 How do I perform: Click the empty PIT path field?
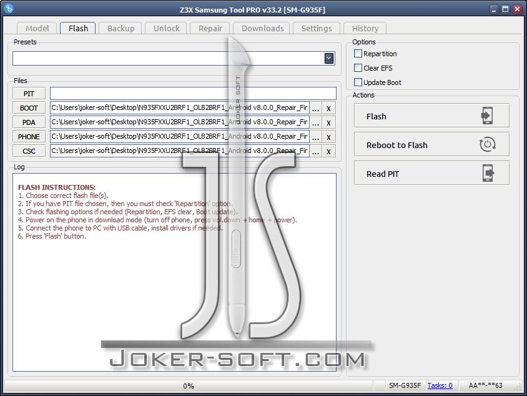(193, 94)
